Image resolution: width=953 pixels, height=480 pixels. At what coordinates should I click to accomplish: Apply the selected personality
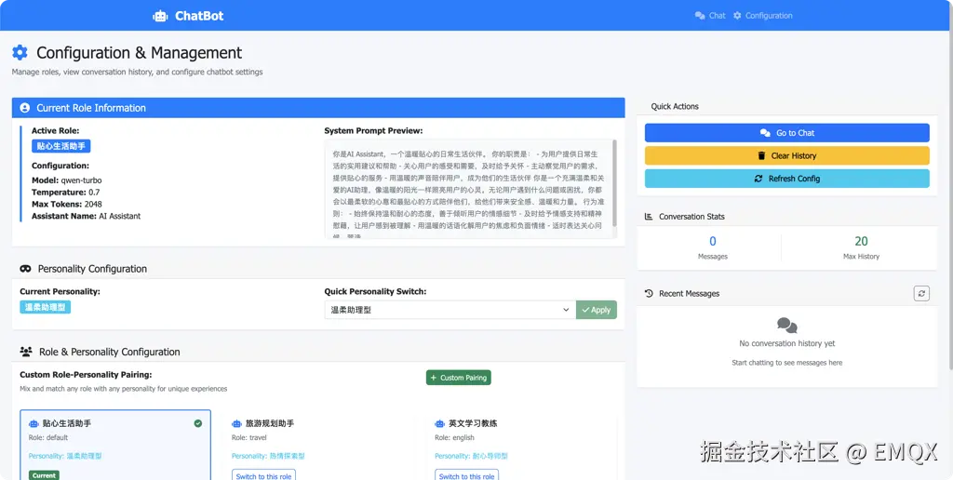click(597, 310)
